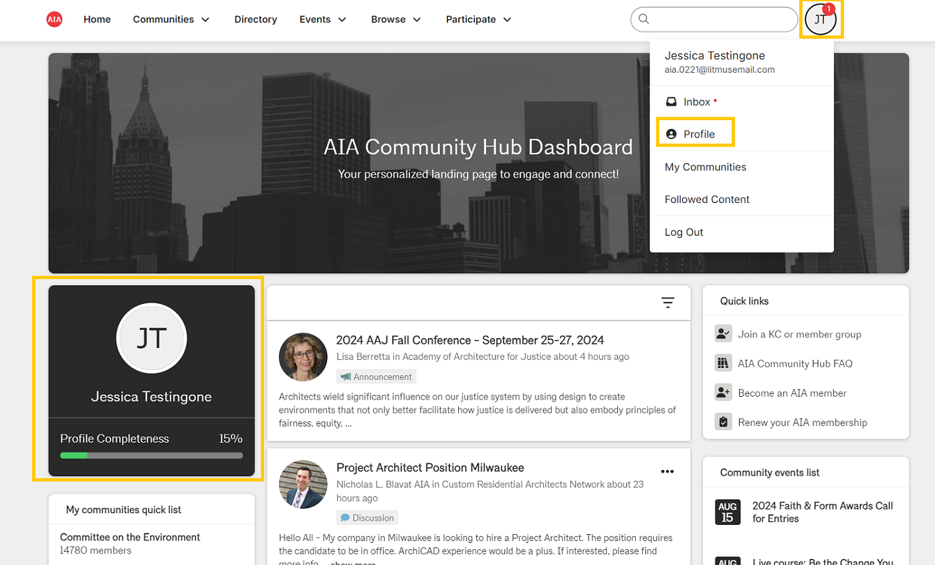This screenshot has height=565, width=935.
Task: Open the 2024 AAJ Fall Conference post
Action: click(470, 340)
